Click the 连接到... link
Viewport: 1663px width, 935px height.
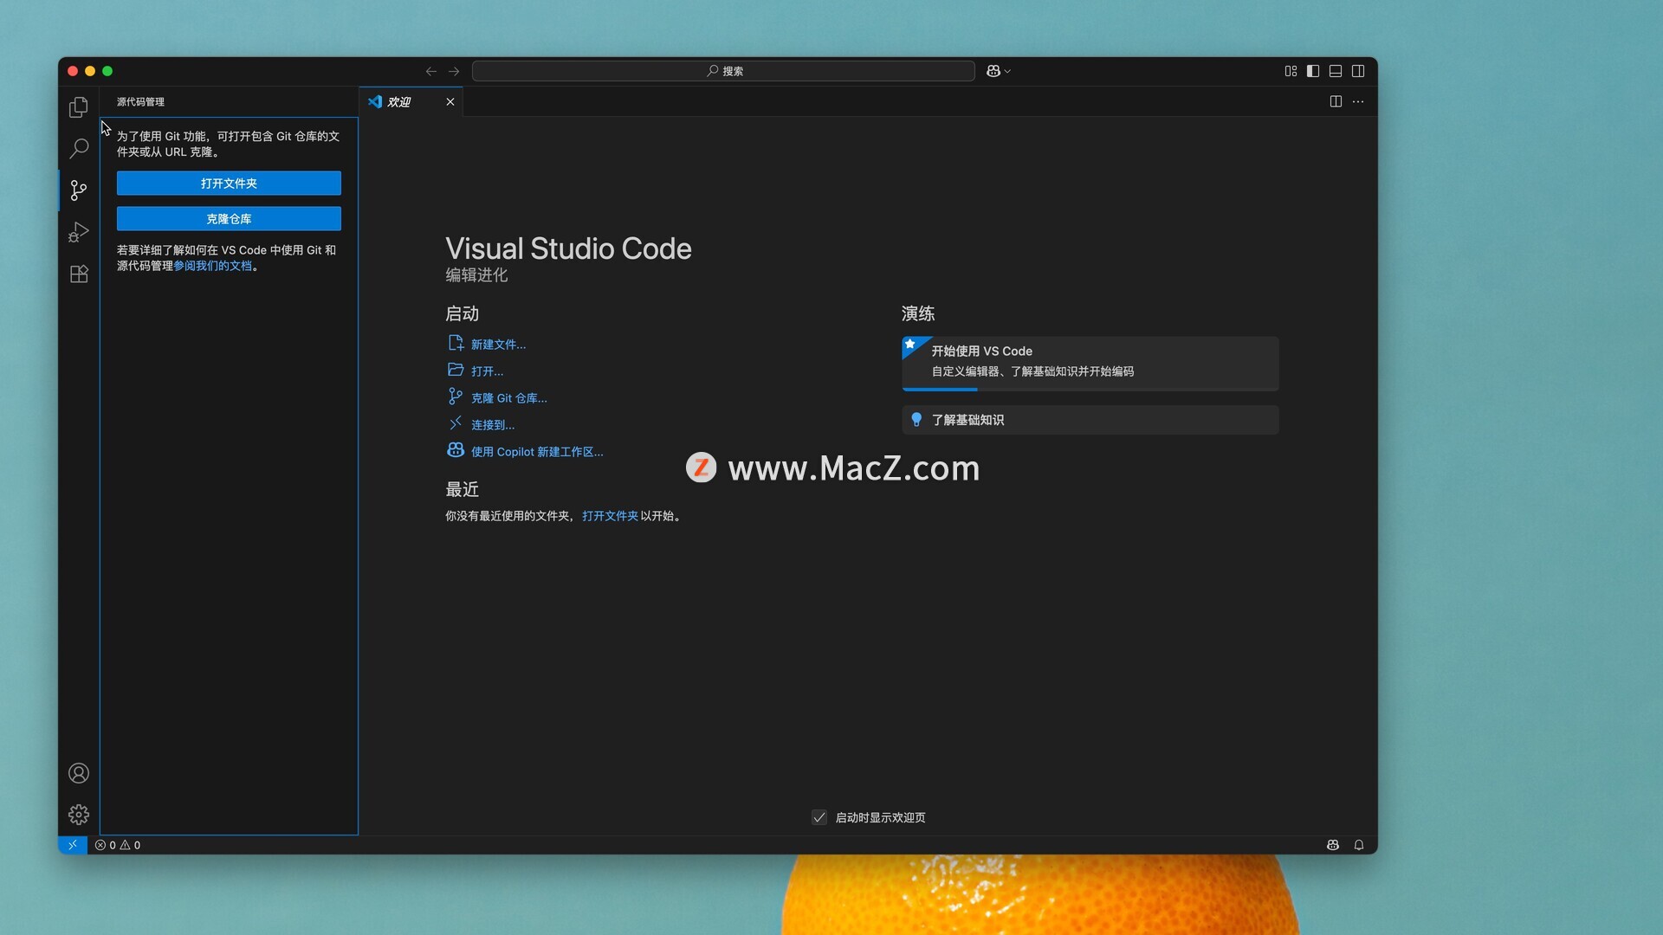493,424
